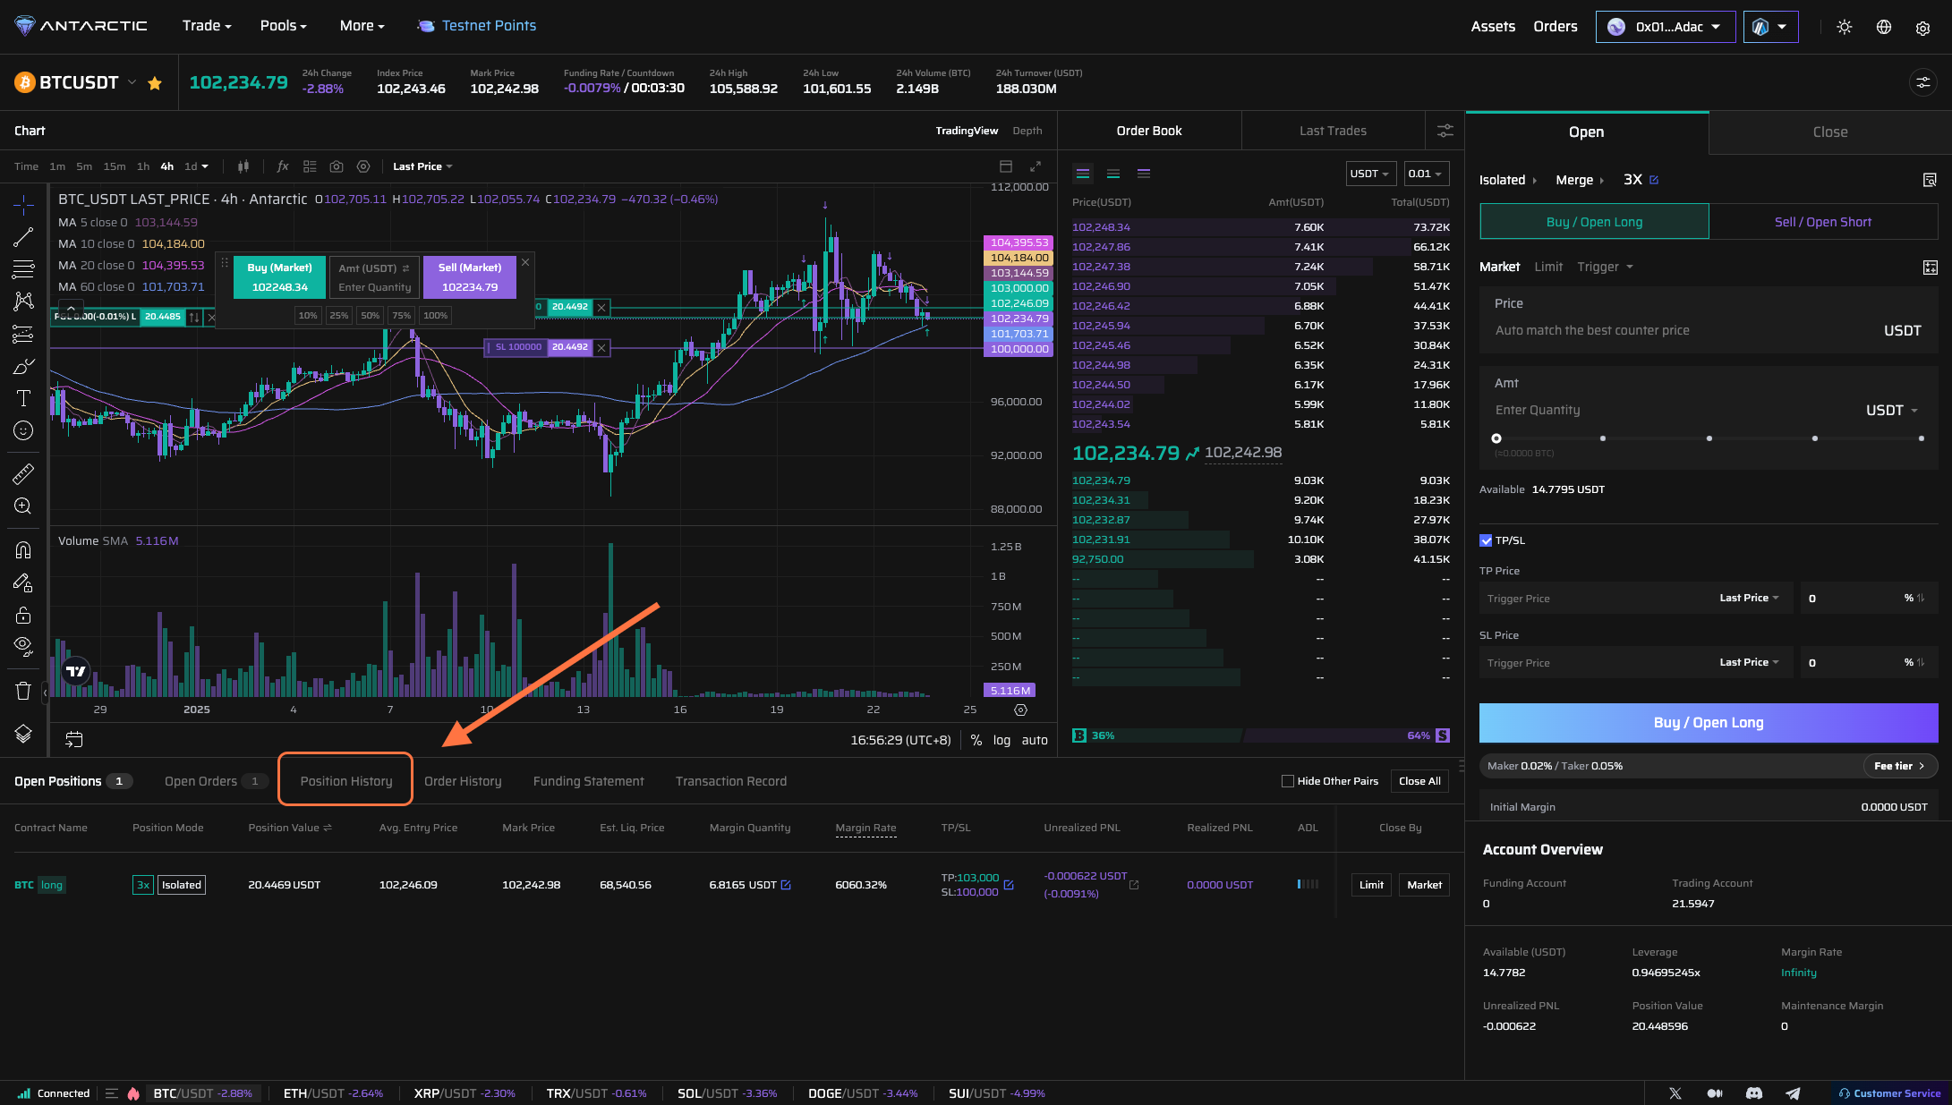
Task: Toggle percent scale on chart
Action: point(976,740)
